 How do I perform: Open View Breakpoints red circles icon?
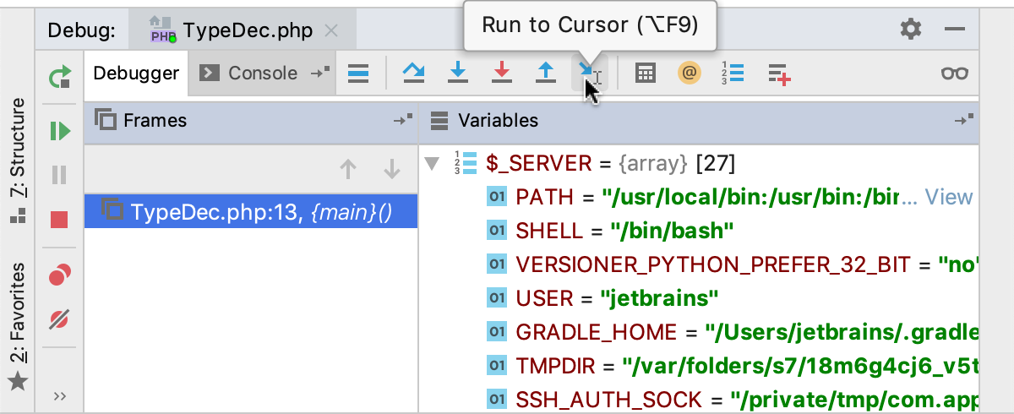click(59, 275)
